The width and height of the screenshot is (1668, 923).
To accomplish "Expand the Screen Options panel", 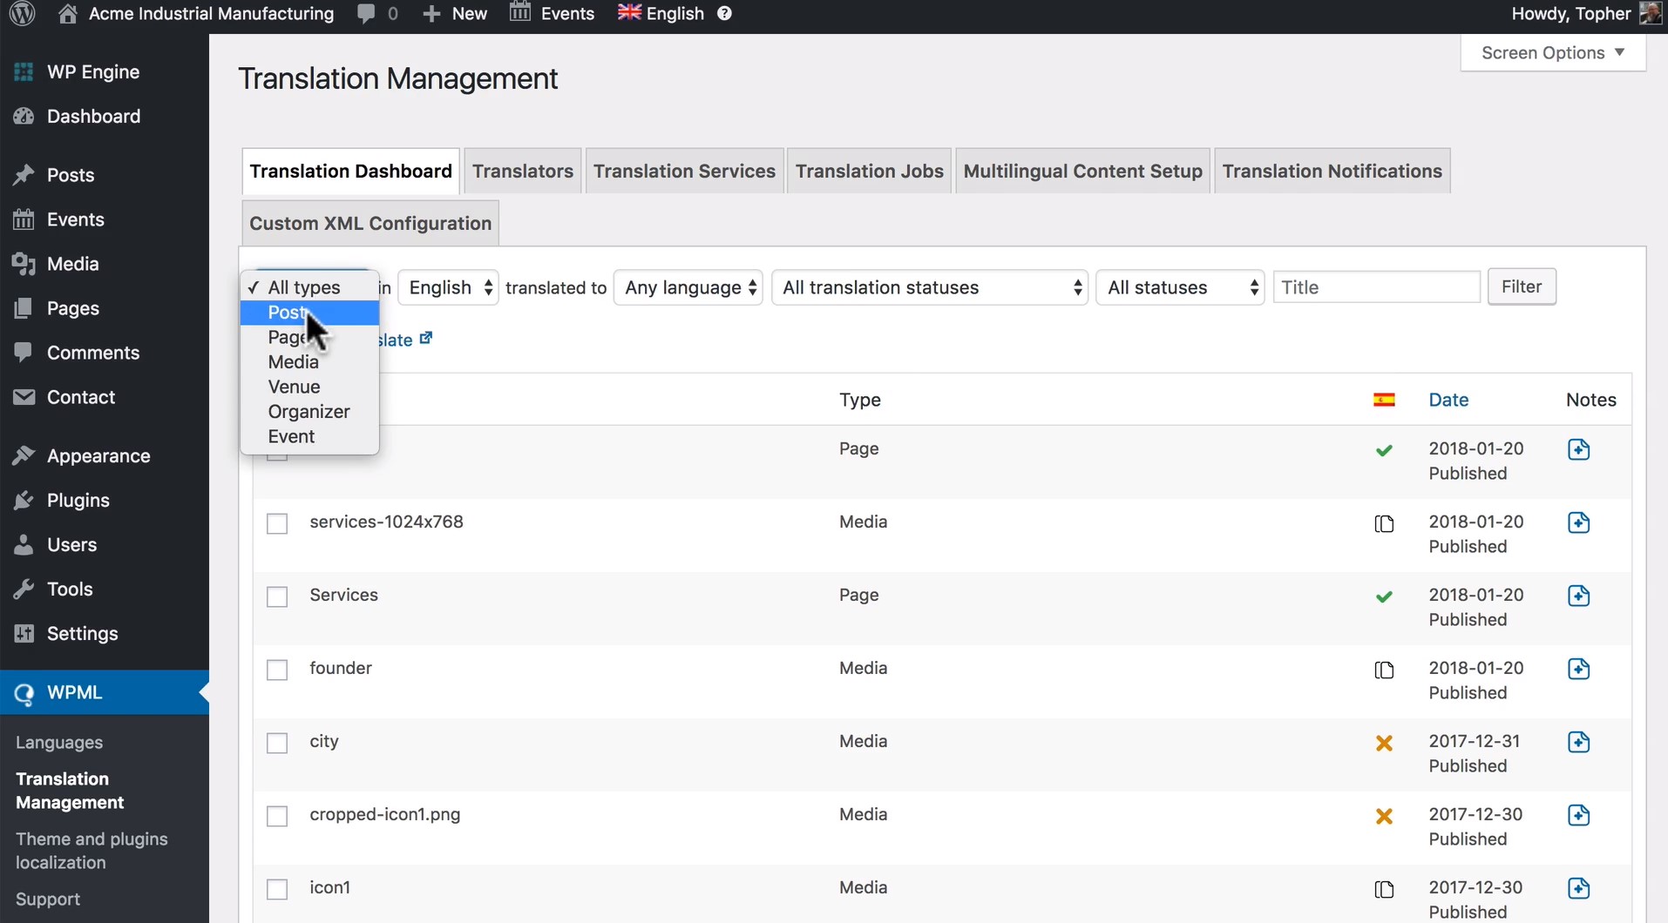I will tap(1552, 53).
